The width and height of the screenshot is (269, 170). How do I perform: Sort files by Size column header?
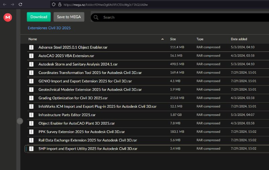tap(173, 39)
